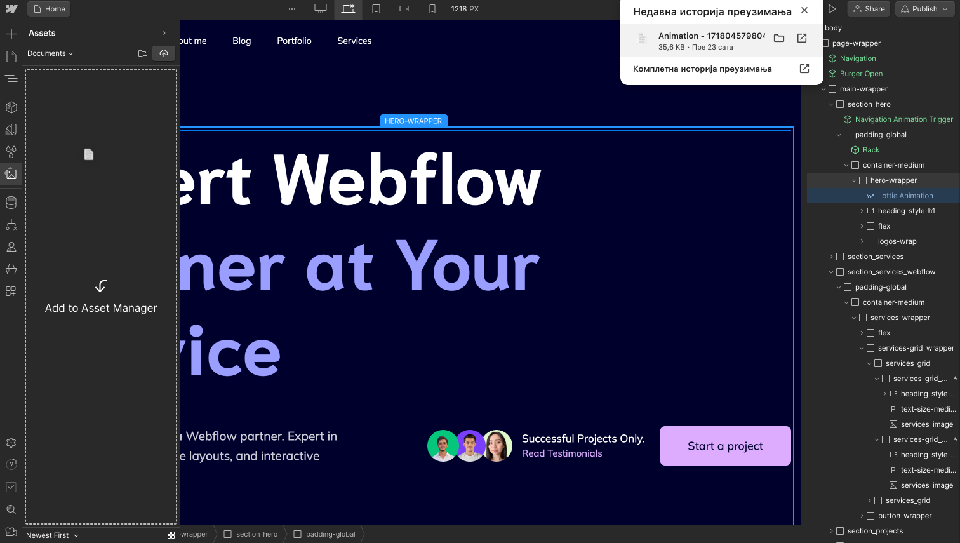This screenshot has height=543, width=960.
Task: Select the mobile landscape breakpoint
Action: (404, 9)
